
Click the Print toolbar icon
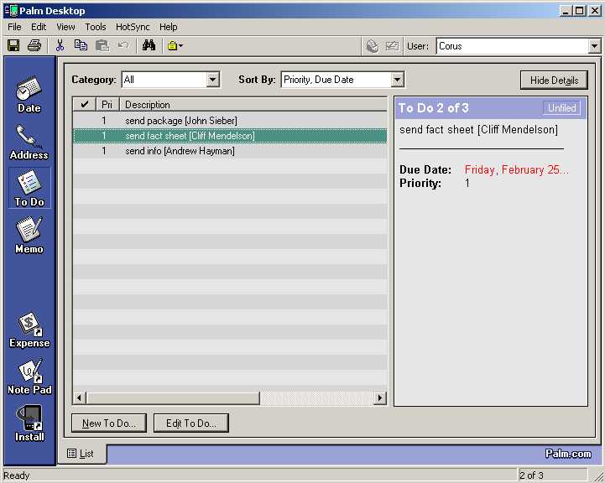(34, 46)
